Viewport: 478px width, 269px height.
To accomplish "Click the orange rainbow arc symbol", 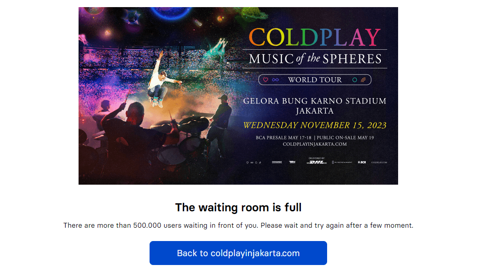I will [x=363, y=80].
